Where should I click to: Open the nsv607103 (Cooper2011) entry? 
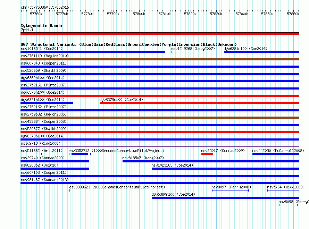click(x=44, y=172)
